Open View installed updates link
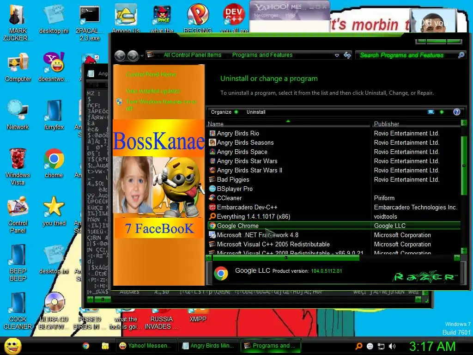The image size is (473, 355). pyautogui.click(x=153, y=91)
